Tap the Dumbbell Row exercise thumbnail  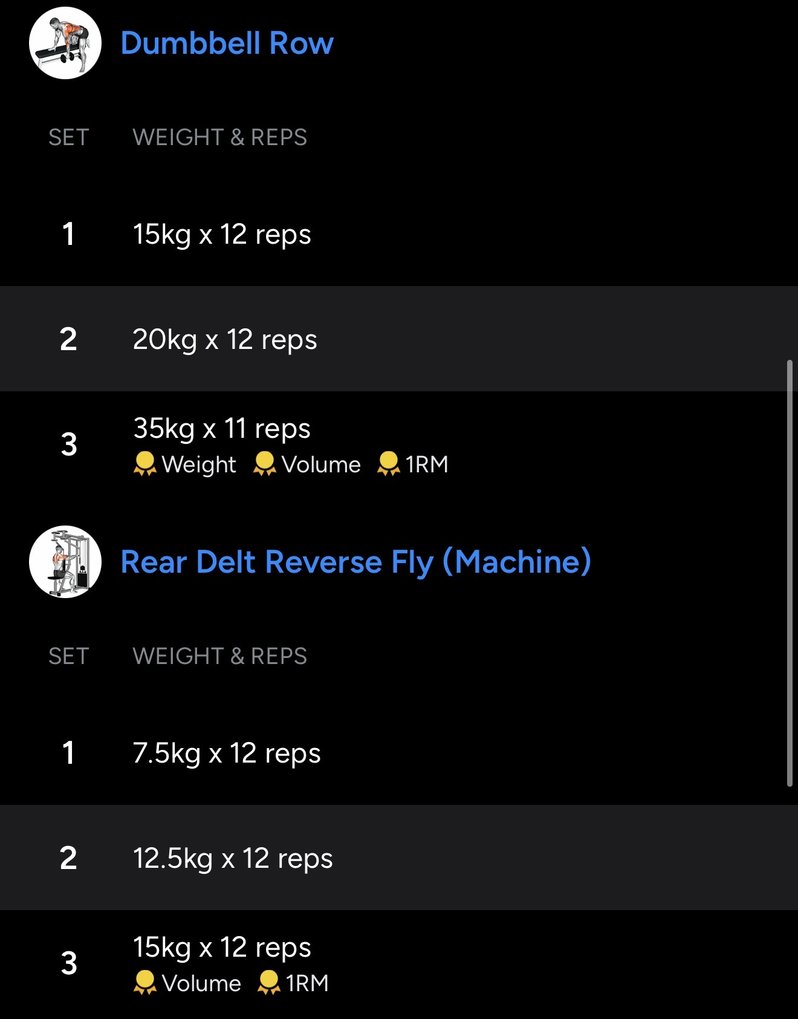click(65, 43)
